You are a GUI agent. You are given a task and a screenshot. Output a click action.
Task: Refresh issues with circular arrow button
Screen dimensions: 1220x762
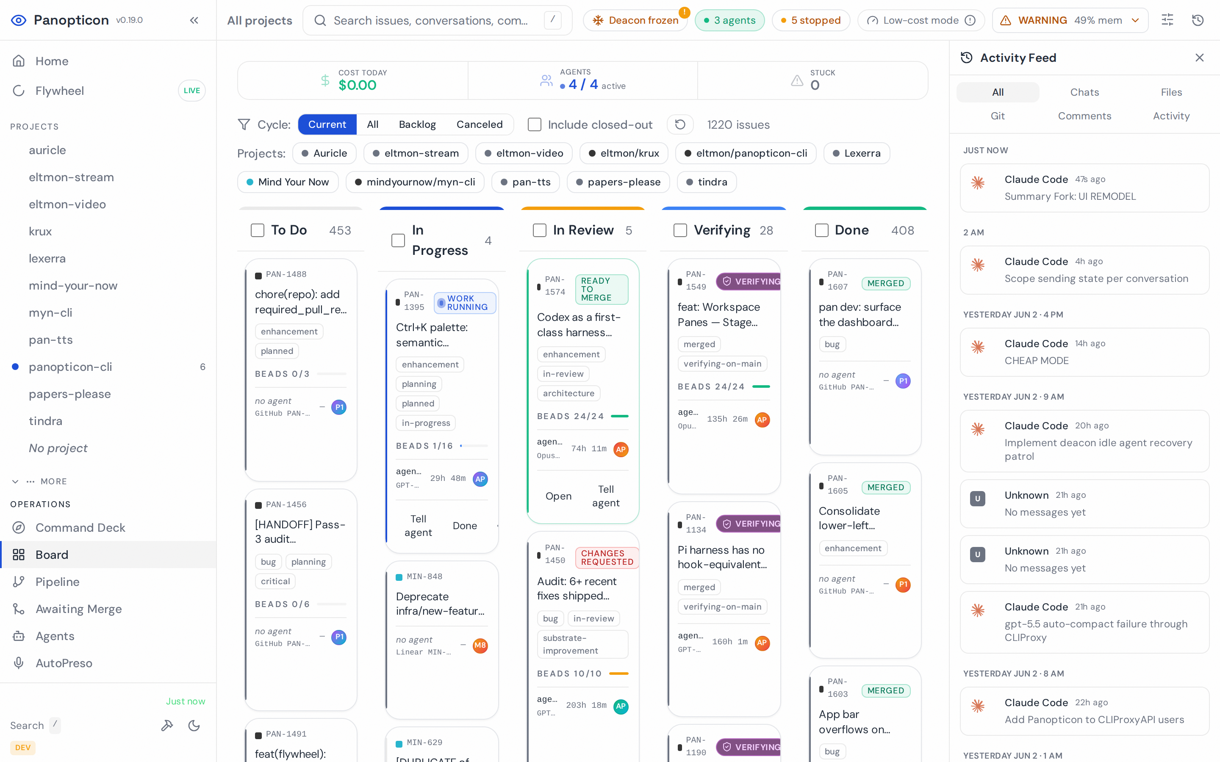(x=680, y=124)
